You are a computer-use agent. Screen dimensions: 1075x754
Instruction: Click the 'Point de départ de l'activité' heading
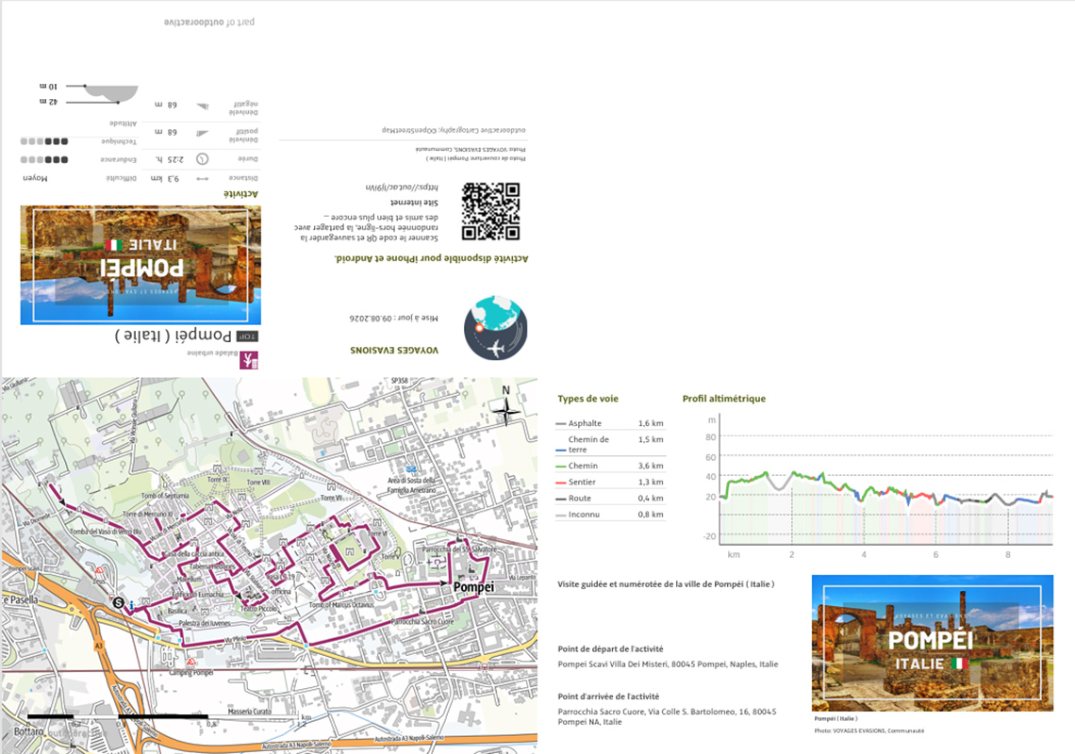point(610,648)
